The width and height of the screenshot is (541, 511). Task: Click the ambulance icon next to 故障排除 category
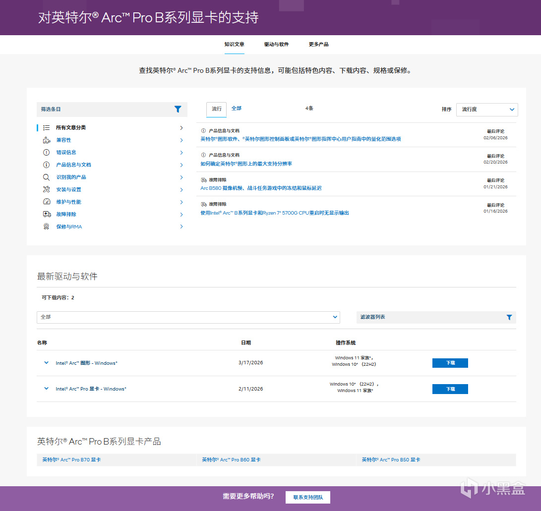tap(47, 214)
